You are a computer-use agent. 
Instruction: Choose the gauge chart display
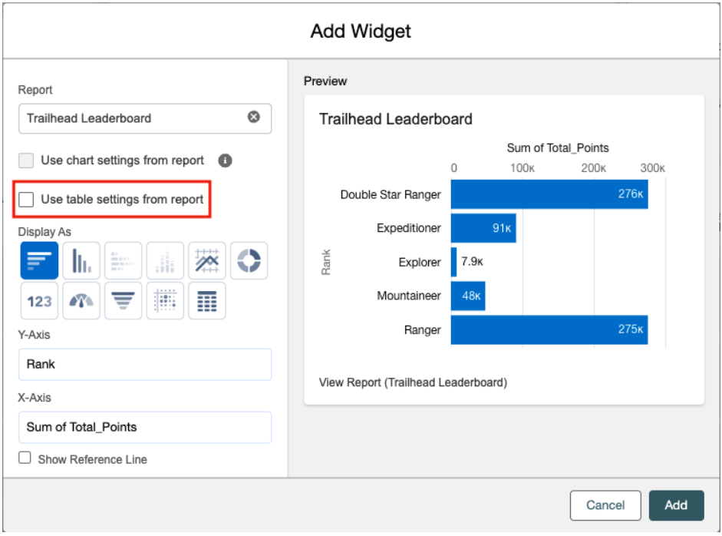pos(81,301)
